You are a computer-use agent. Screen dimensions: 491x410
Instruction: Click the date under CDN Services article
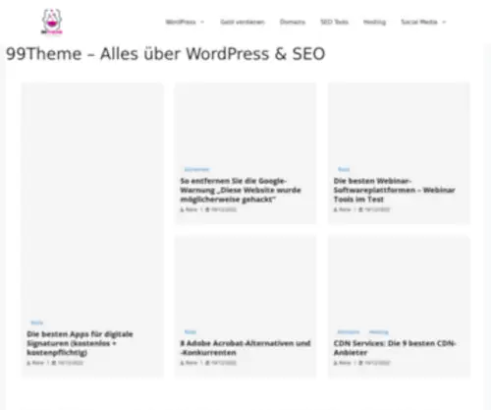pyautogui.click(x=377, y=363)
